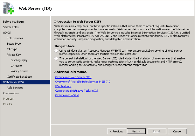Click the Next button
Image resolution: width=195 pixels, height=136 pixels.
click(136, 131)
